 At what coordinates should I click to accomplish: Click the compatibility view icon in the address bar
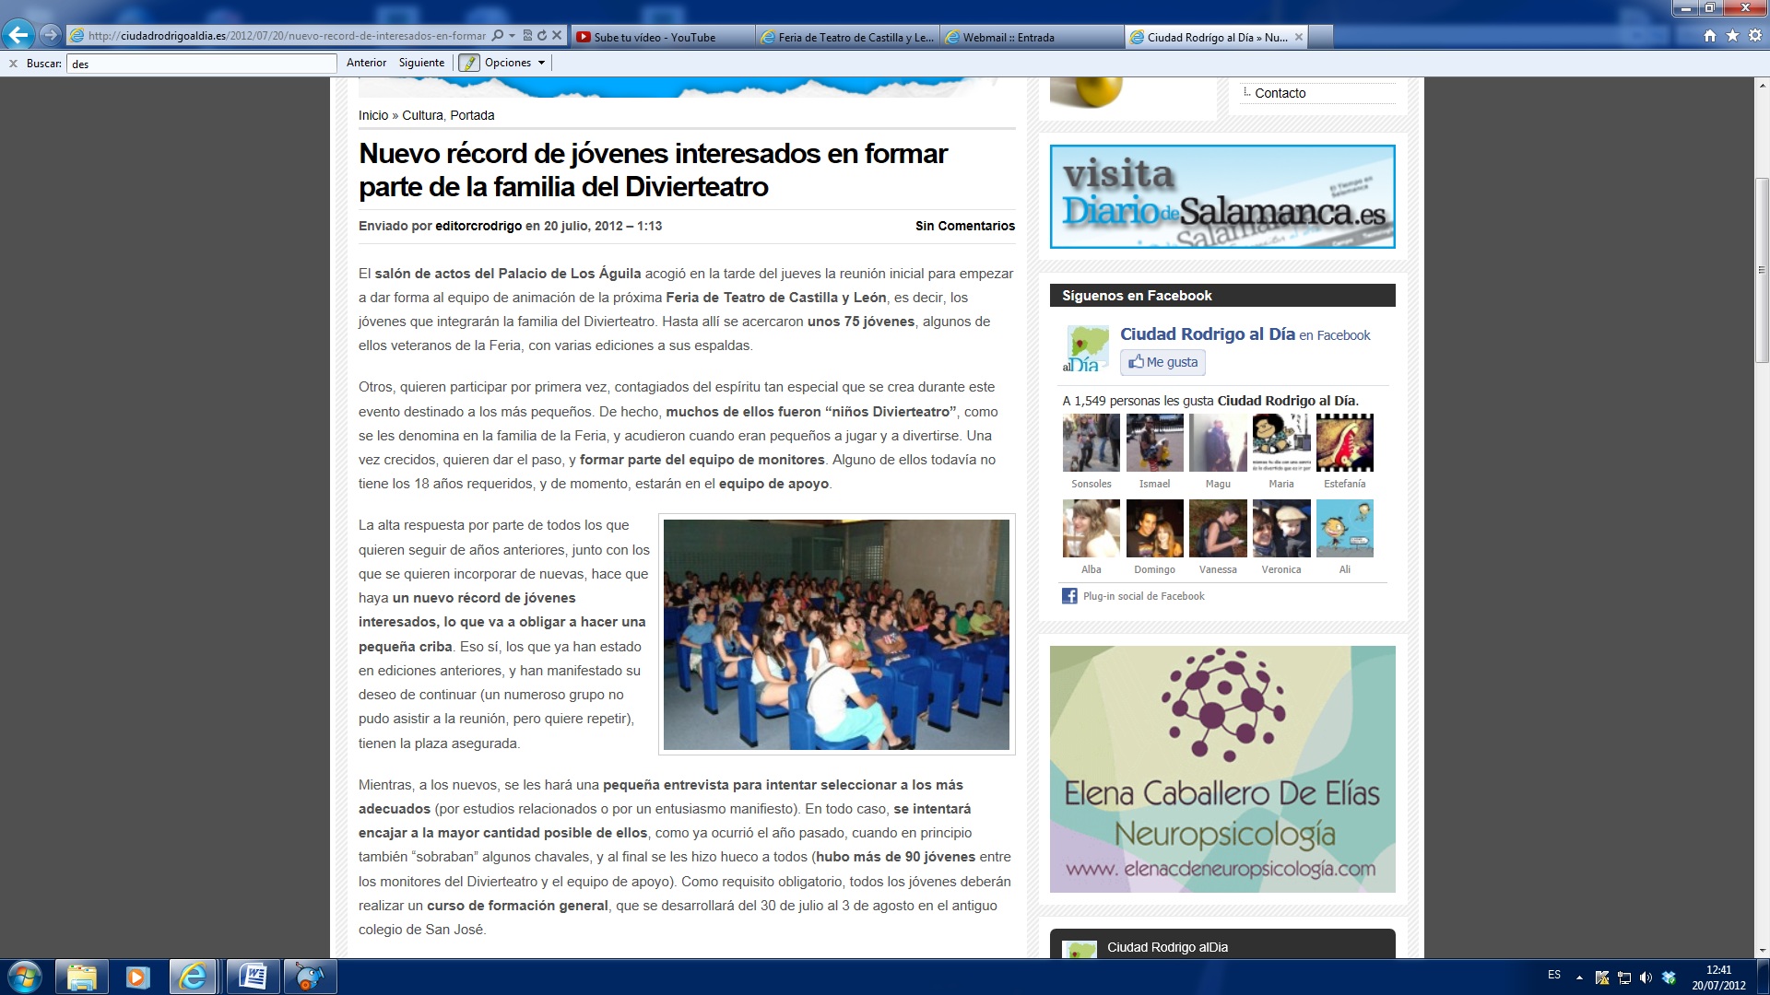tap(527, 36)
